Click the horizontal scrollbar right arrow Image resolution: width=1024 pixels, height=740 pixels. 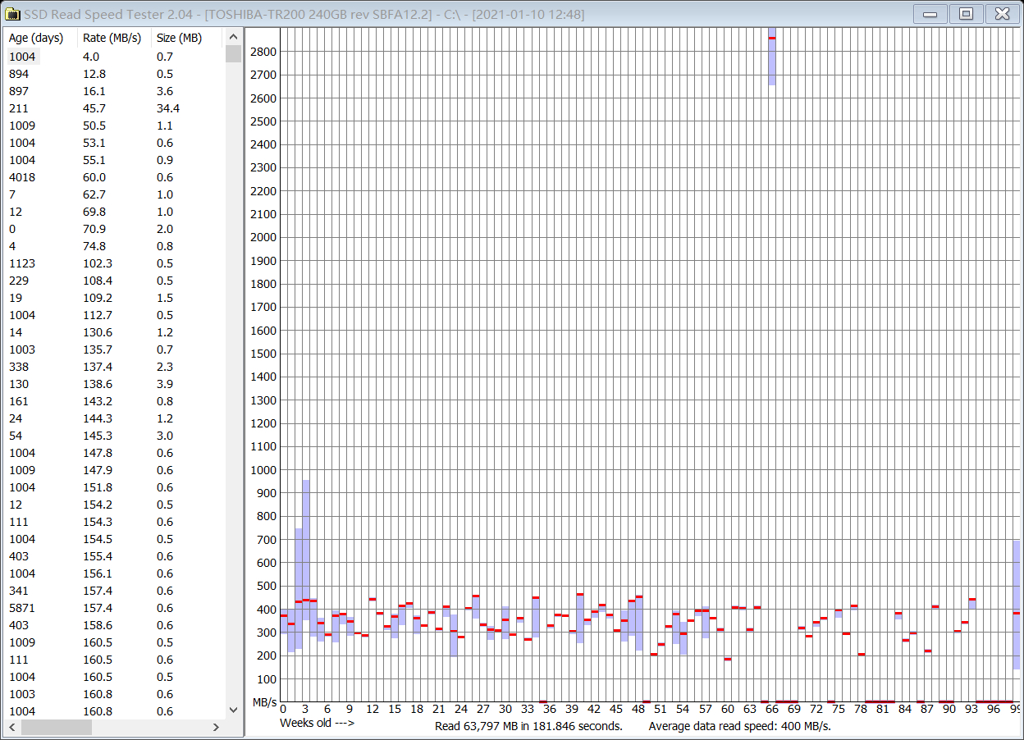click(x=217, y=727)
